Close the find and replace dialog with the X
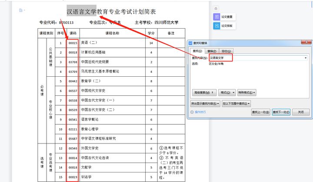 306,42
